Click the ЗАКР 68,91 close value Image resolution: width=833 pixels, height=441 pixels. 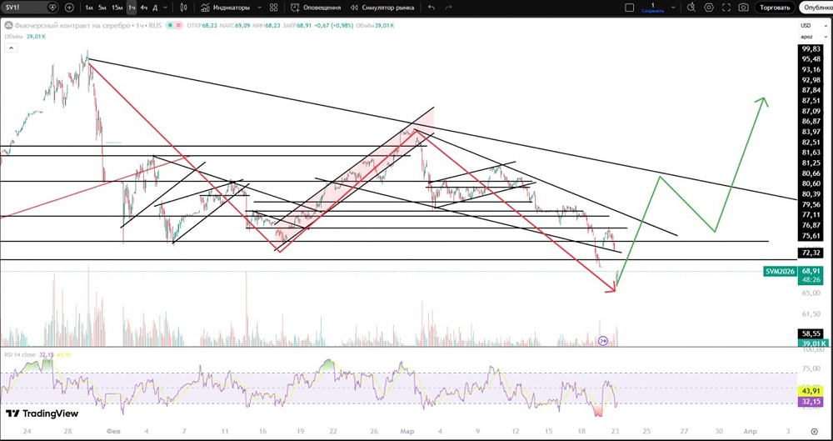tap(297, 25)
